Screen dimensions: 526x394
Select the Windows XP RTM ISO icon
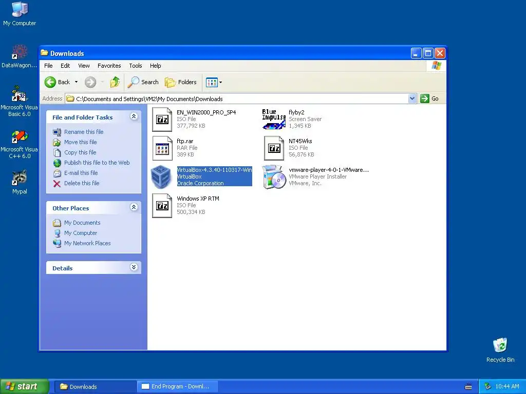[162, 206]
